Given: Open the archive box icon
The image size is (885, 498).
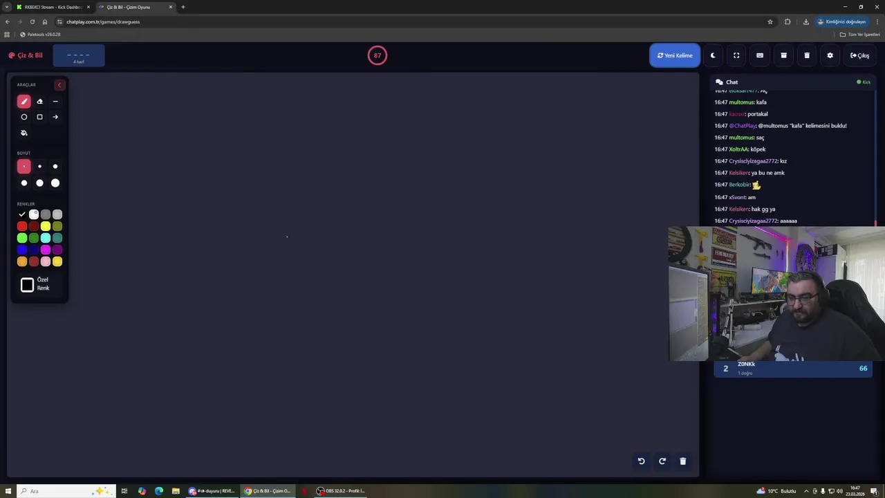Looking at the screenshot, I should coord(783,55).
